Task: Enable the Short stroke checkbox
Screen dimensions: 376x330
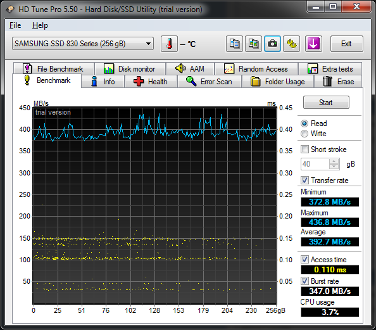Action: tap(304, 149)
